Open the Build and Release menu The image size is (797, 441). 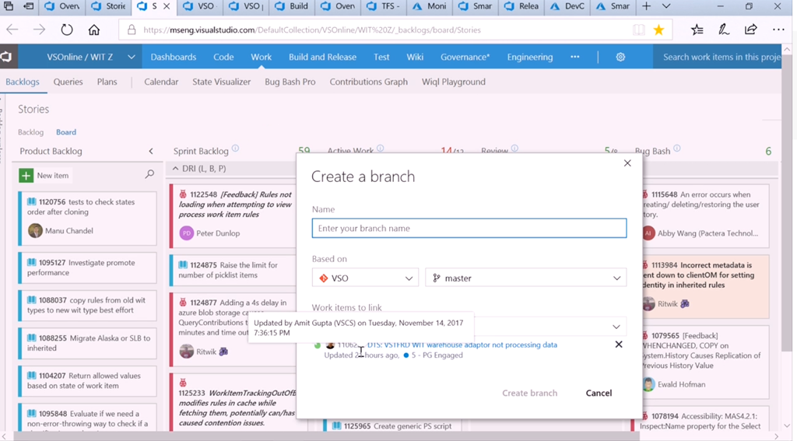pos(322,57)
